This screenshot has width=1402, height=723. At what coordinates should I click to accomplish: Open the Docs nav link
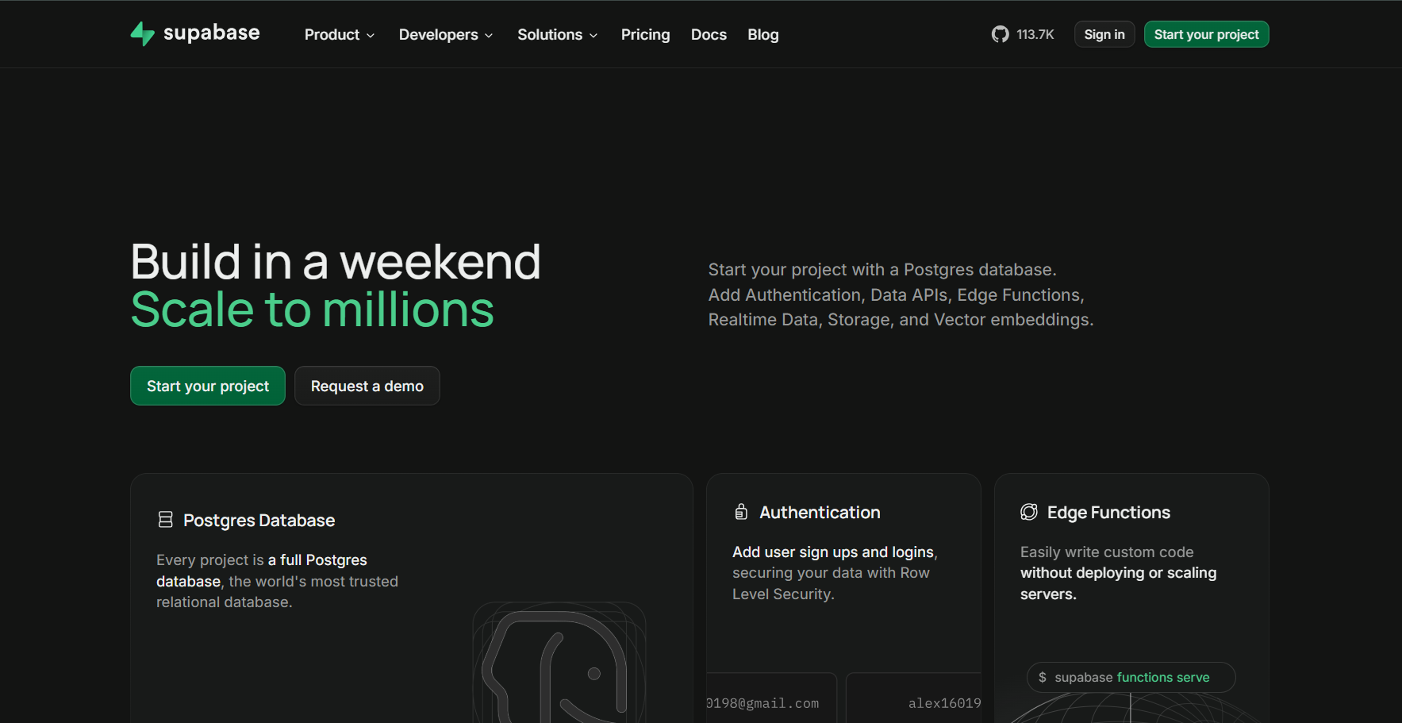(709, 35)
